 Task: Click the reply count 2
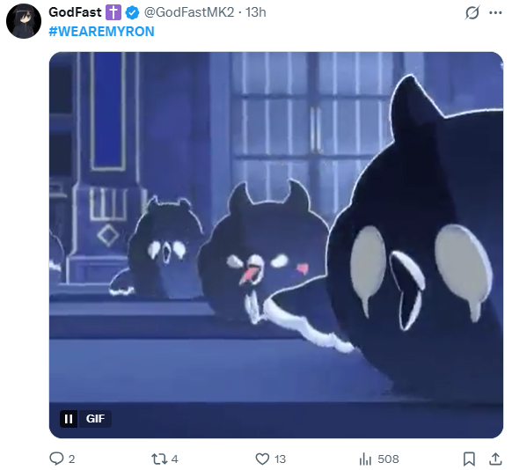point(71,459)
